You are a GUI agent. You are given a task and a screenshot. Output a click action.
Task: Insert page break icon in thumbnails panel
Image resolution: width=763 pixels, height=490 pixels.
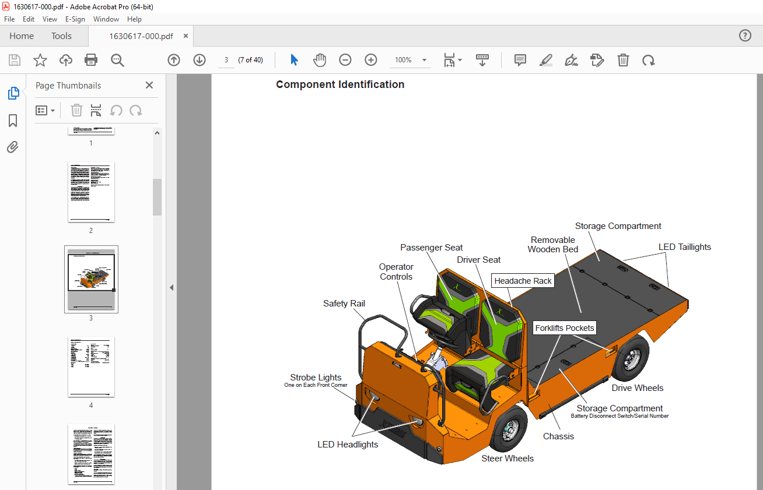[x=96, y=110]
